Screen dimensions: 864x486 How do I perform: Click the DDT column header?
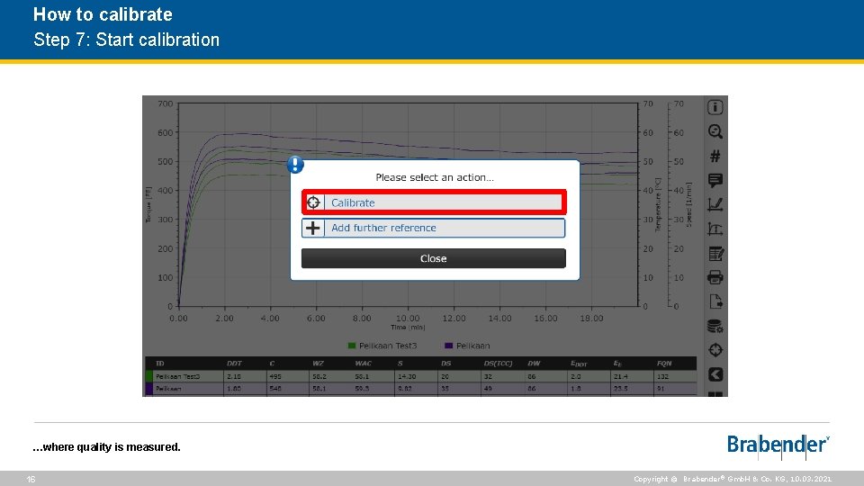tap(234, 363)
